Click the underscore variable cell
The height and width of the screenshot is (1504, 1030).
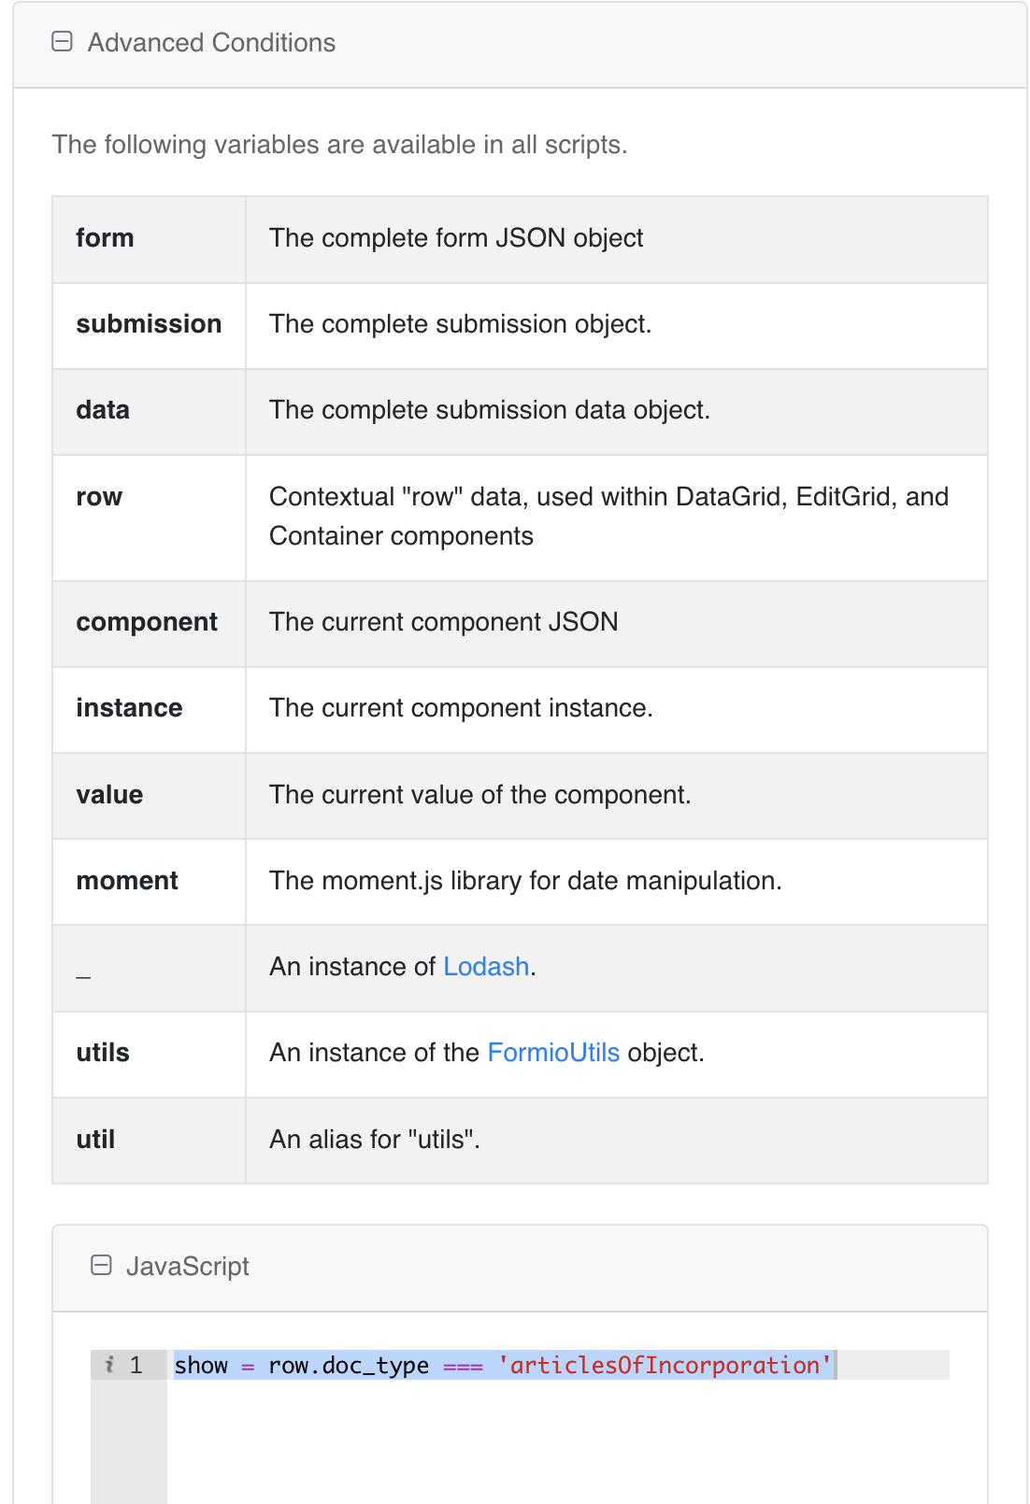[x=150, y=968]
